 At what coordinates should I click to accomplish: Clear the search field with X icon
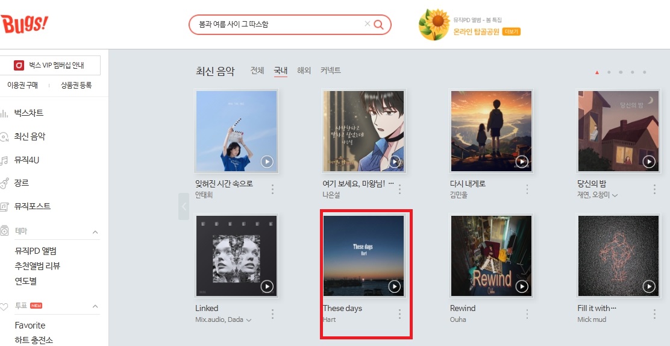pyautogui.click(x=367, y=24)
